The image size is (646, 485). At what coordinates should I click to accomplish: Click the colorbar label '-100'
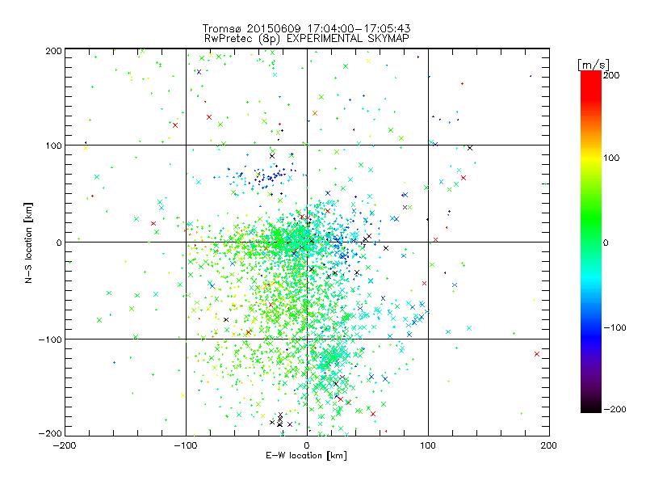[x=615, y=328]
